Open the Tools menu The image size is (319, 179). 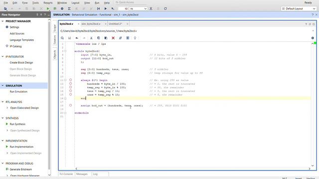coord(35,3)
